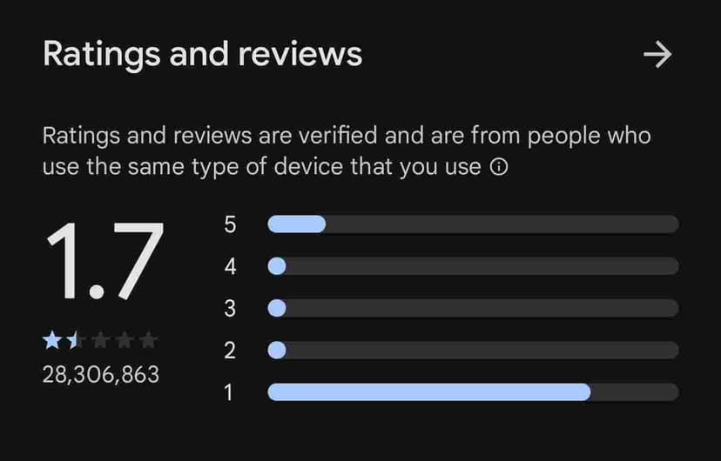
Task: Select the 5-star rating bar
Action: click(473, 224)
